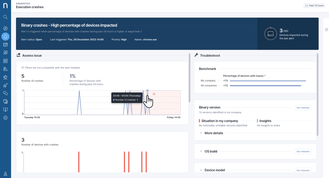This screenshot has height=178, width=329.
Task: Mark Binary version as Not relevant
Action: point(303,108)
